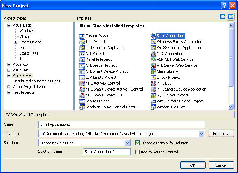Select Windows under Visual Basic
The image size is (238, 173).
tap(27, 31)
